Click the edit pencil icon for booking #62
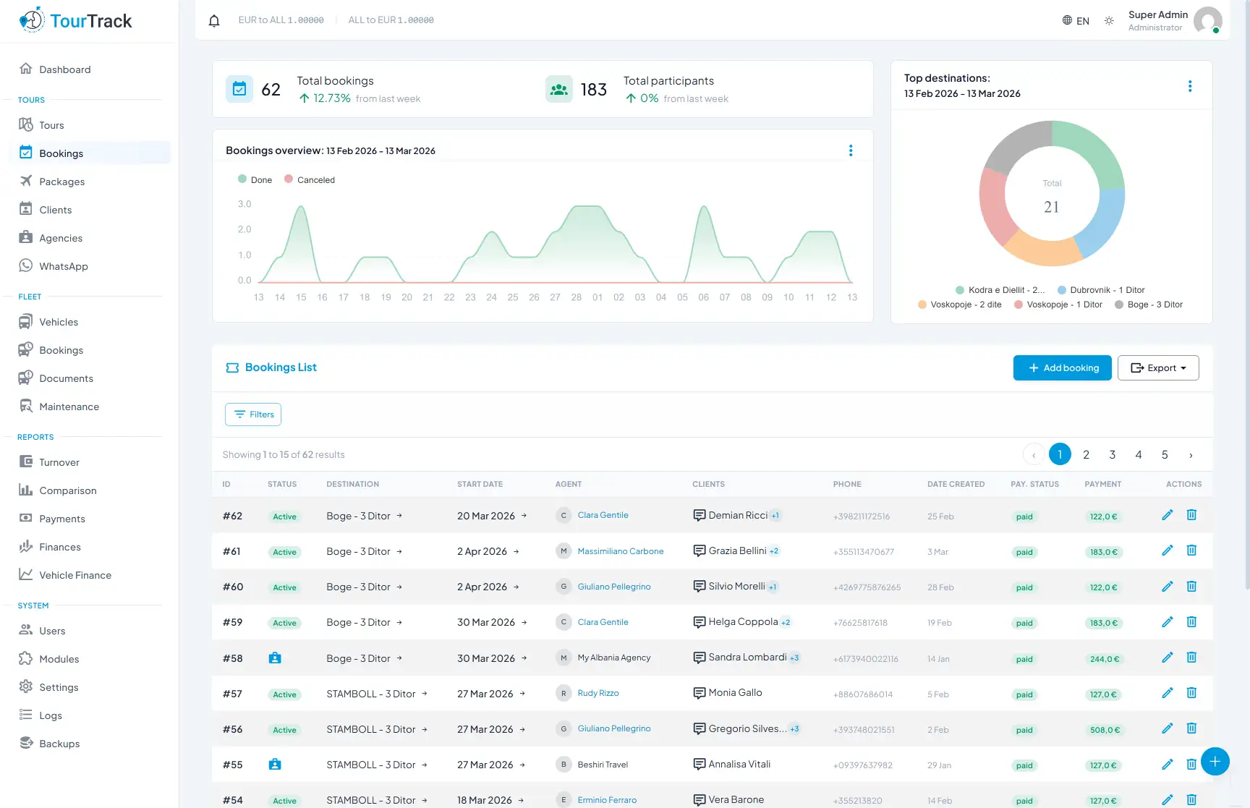Viewport: 1250px width, 808px height. [x=1168, y=515]
